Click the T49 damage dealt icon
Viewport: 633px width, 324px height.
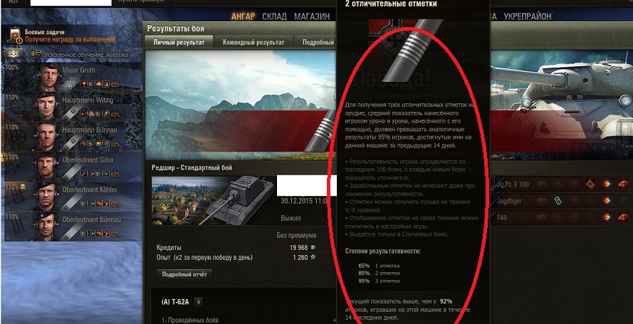607,217
